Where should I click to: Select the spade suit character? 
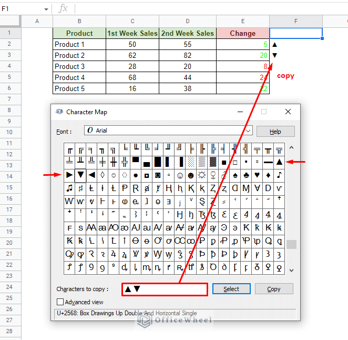click(235, 176)
